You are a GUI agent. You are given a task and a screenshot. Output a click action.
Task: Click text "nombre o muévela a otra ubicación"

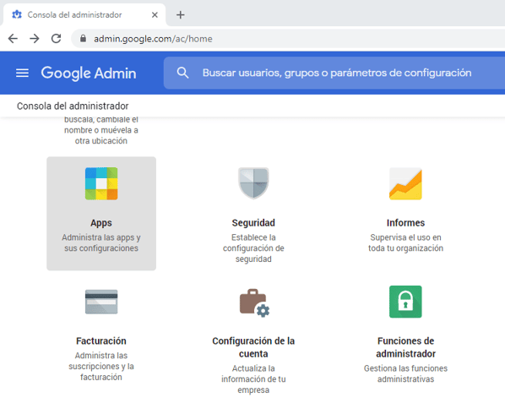pyautogui.click(x=101, y=136)
